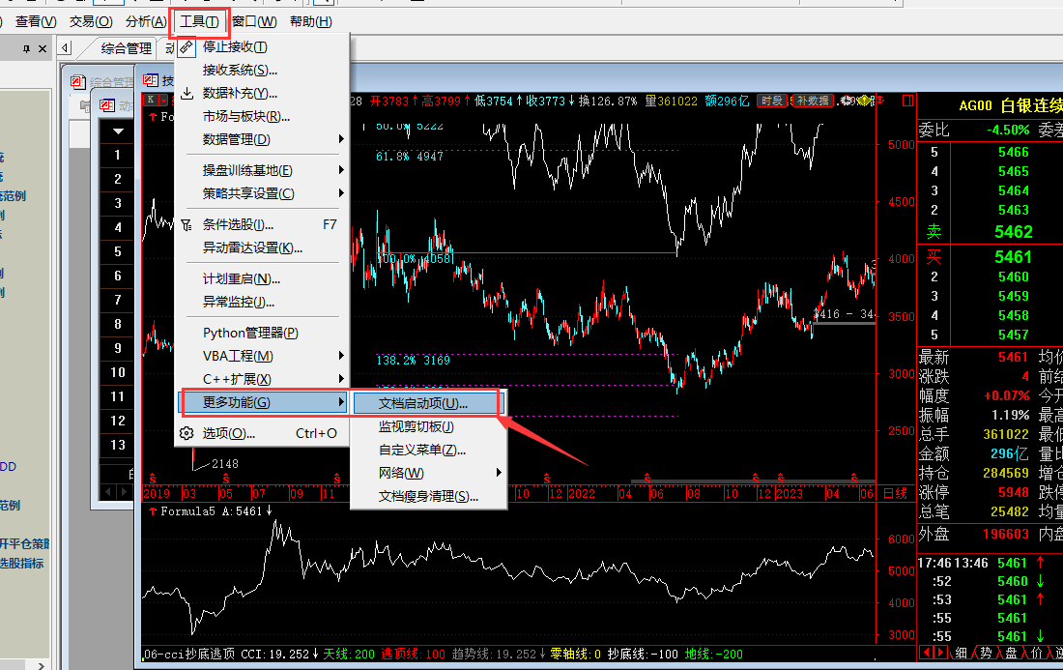Viewport: 1063px width, 670px height.
Task: Choose 接收系统 from the menu
Action: (263, 70)
